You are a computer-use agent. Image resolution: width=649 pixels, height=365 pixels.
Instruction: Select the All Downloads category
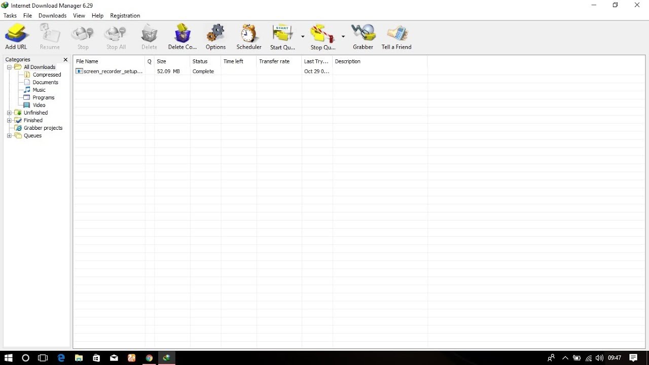40,67
